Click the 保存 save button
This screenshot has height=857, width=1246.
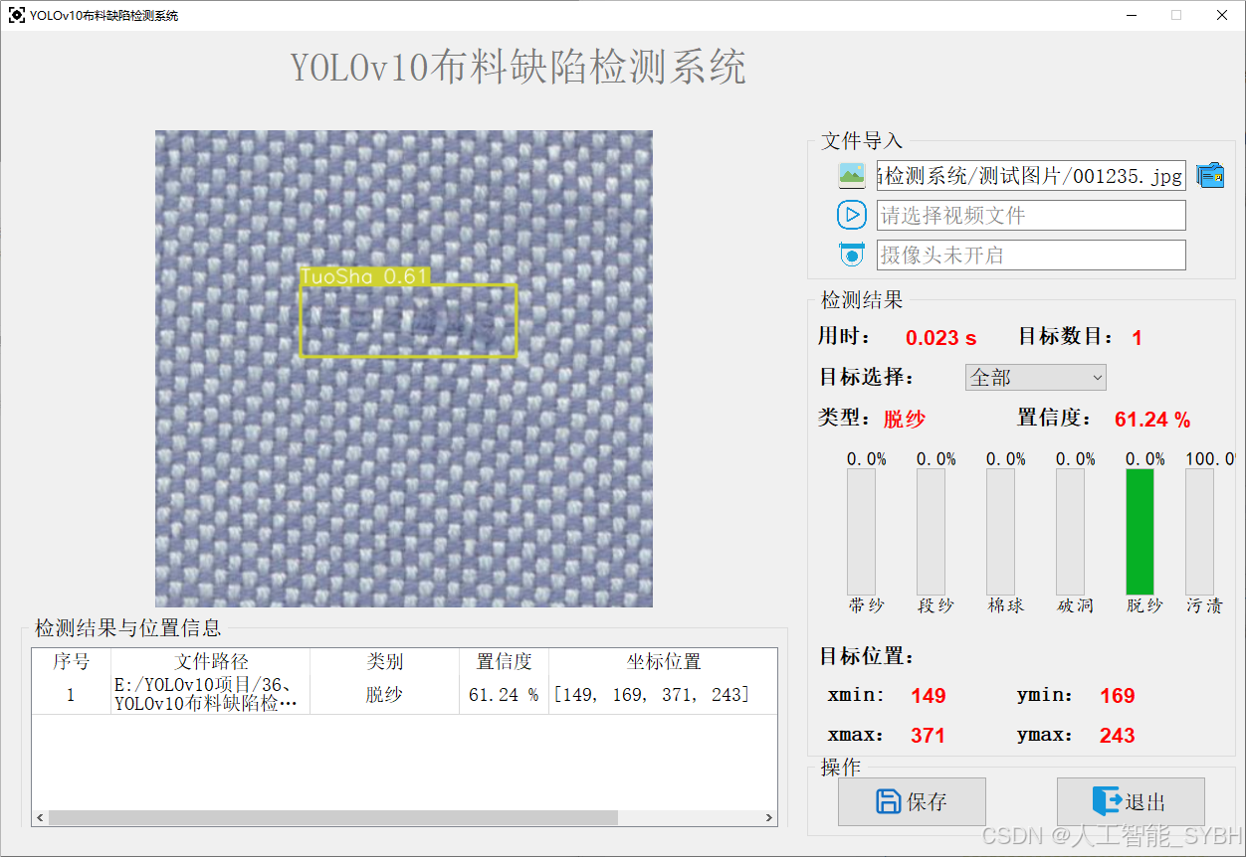click(x=912, y=801)
